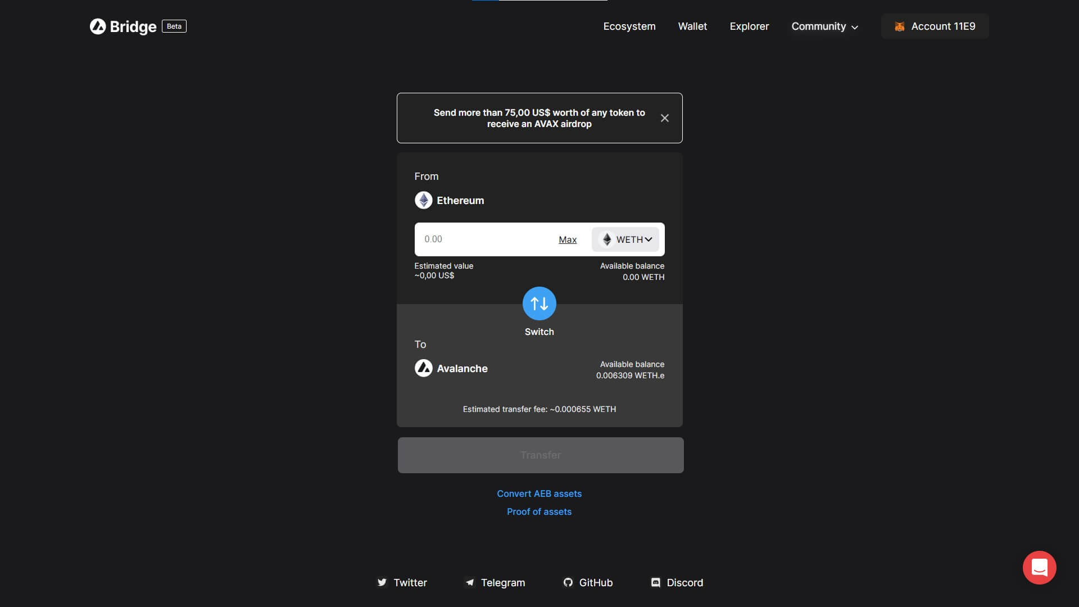Click the Max amount link
This screenshot has width=1079, height=607.
point(567,239)
